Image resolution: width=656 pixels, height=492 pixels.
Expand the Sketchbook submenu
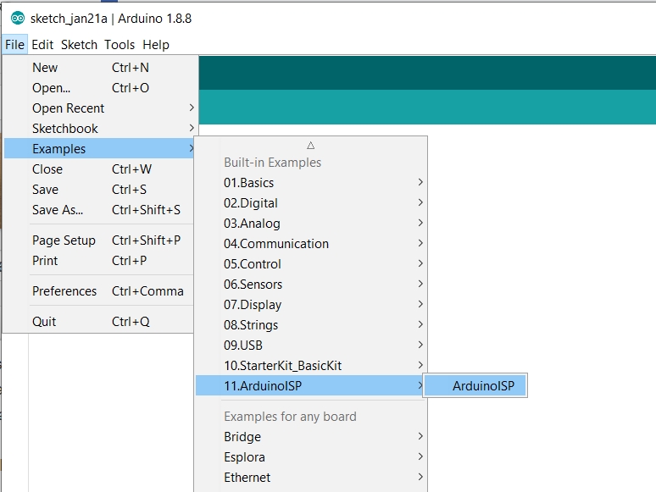100,129
